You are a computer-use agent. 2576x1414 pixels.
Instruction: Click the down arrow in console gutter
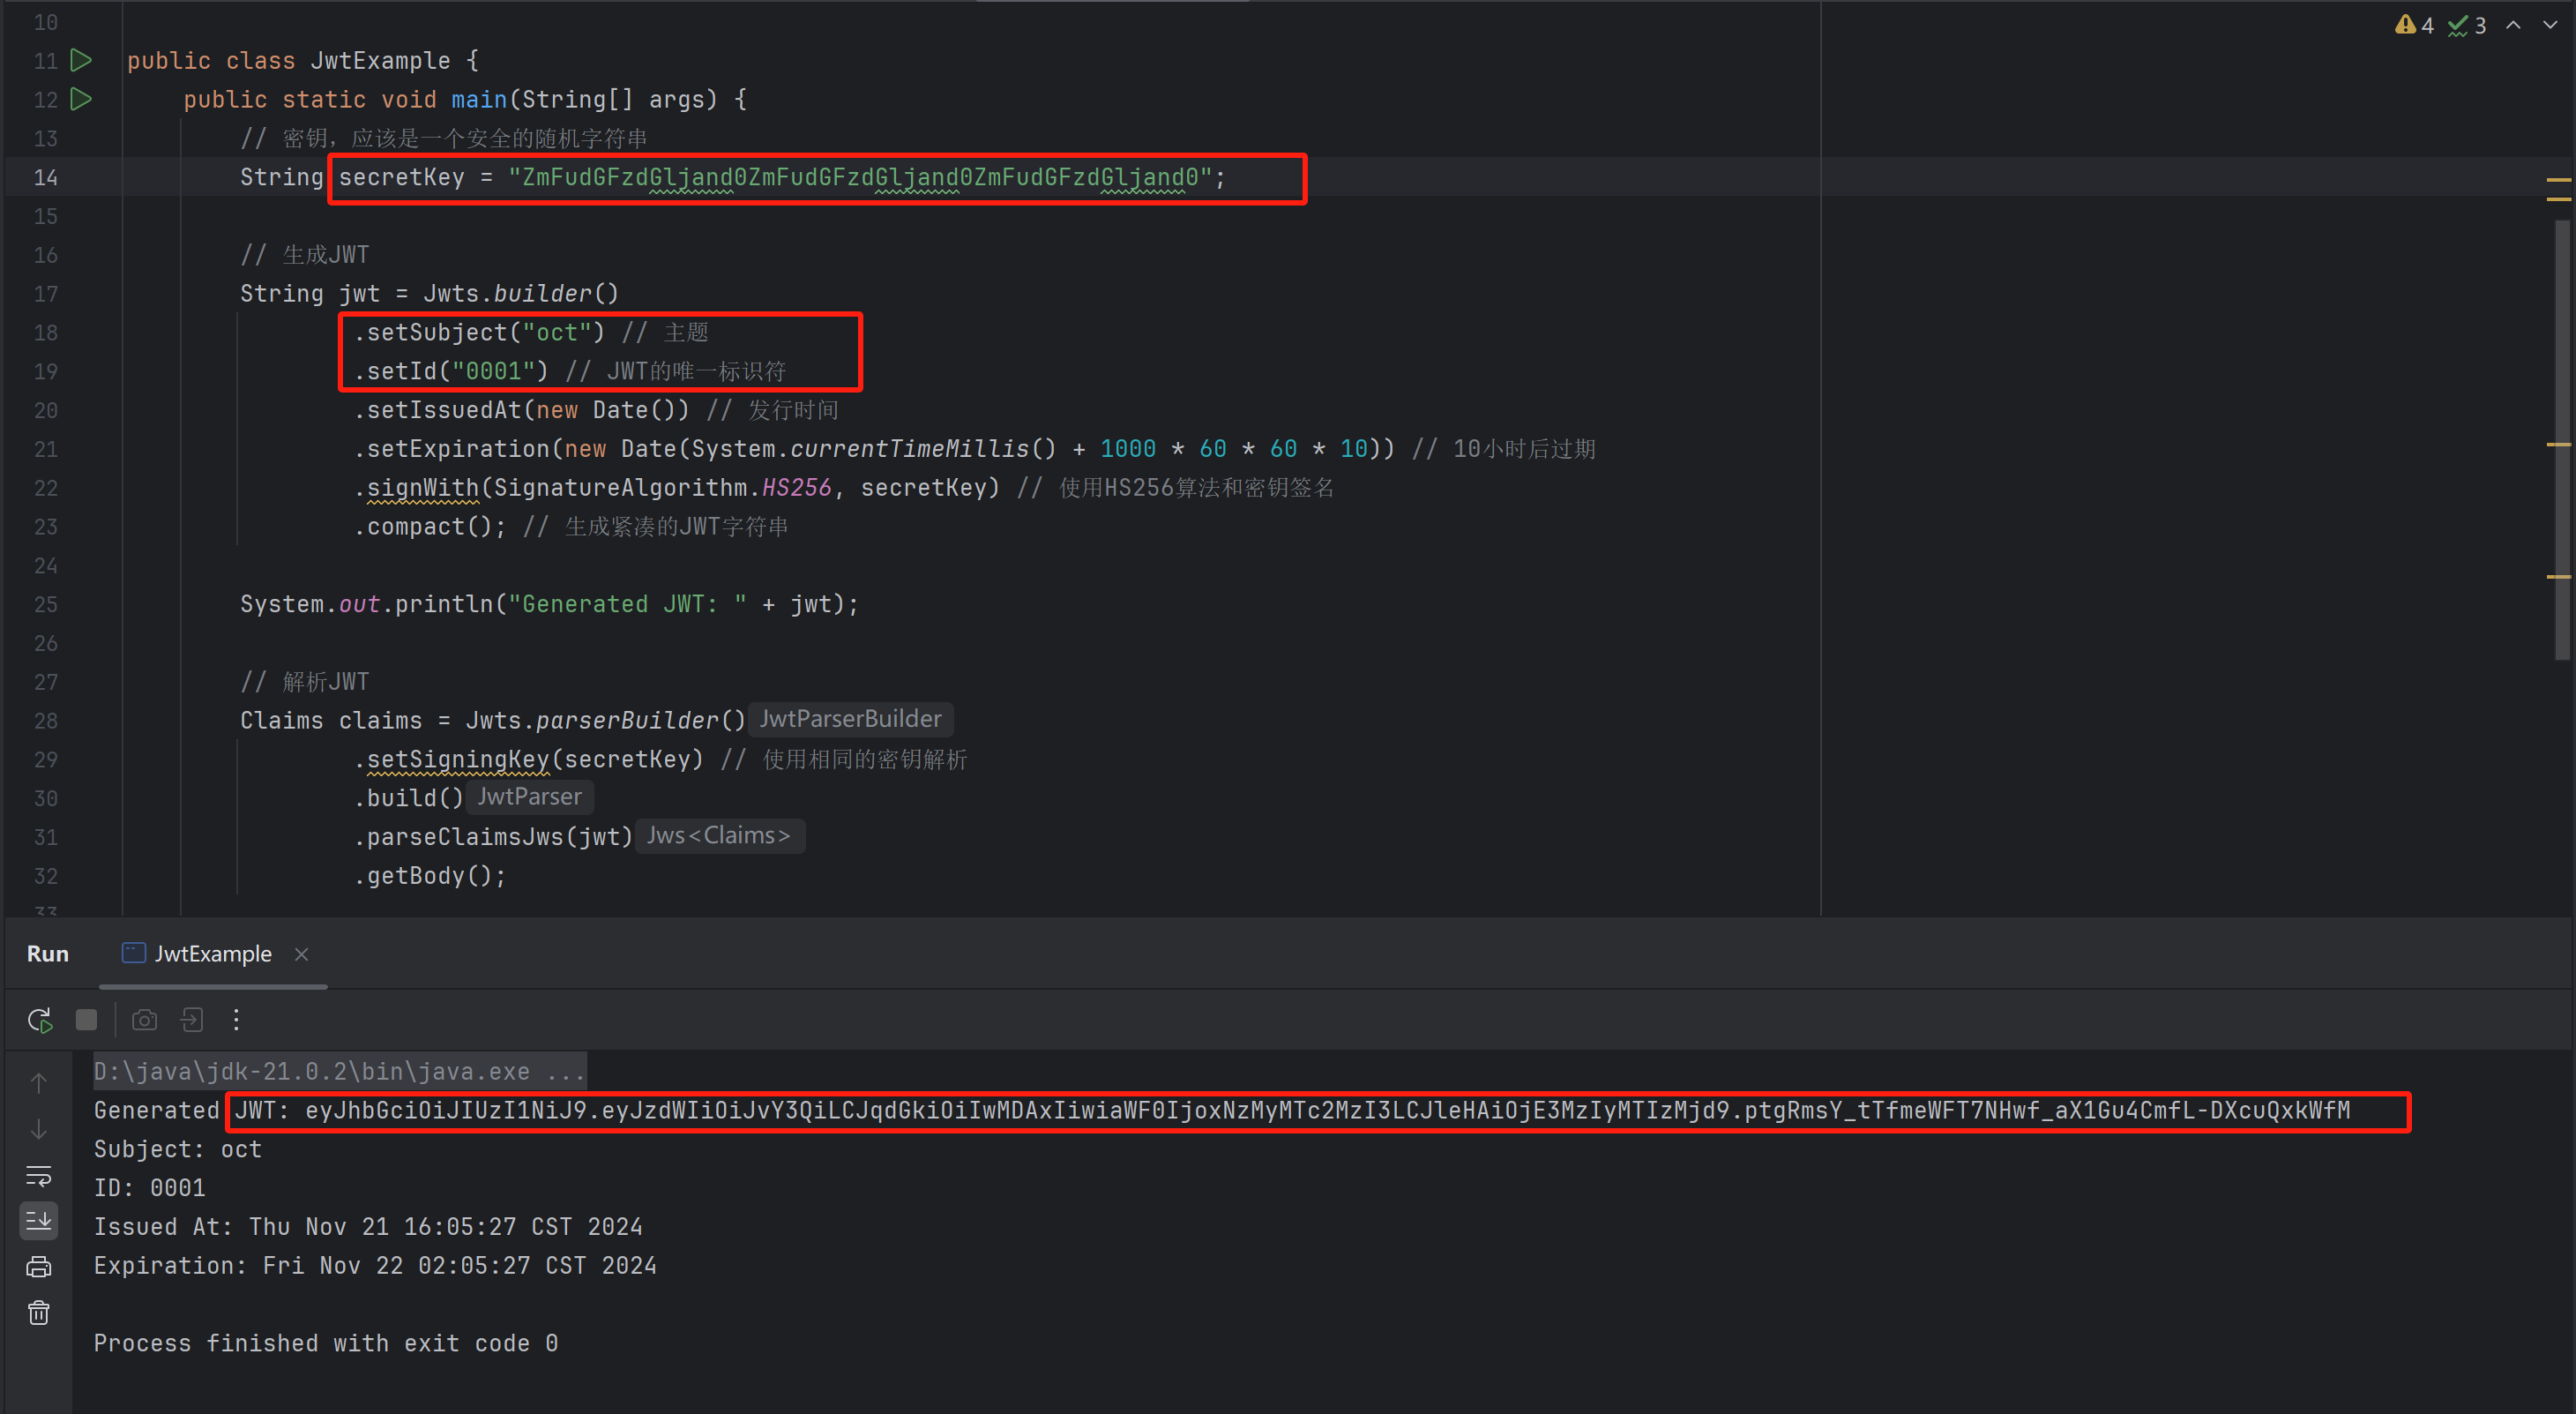tap(39, 1129)
